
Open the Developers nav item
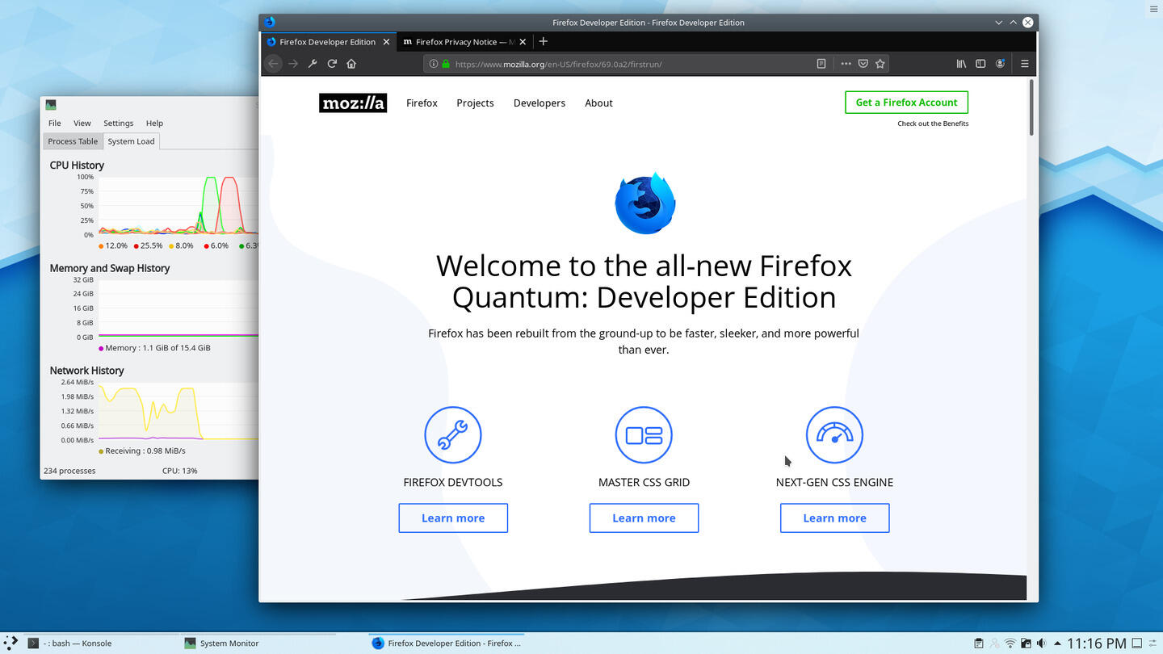540,103
